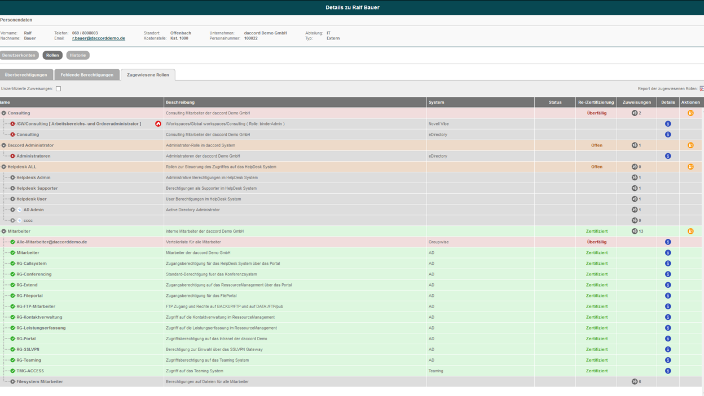Open the assigned roles report icon
This screenshot has width=704, height=396.
[x=701, y=88]
